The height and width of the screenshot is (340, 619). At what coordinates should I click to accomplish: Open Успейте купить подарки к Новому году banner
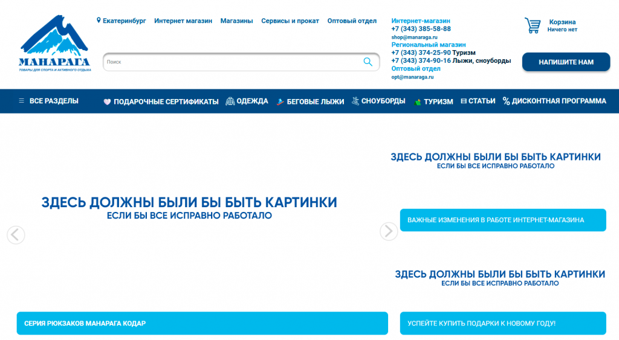pyautogui.click(x=503, y=324)
